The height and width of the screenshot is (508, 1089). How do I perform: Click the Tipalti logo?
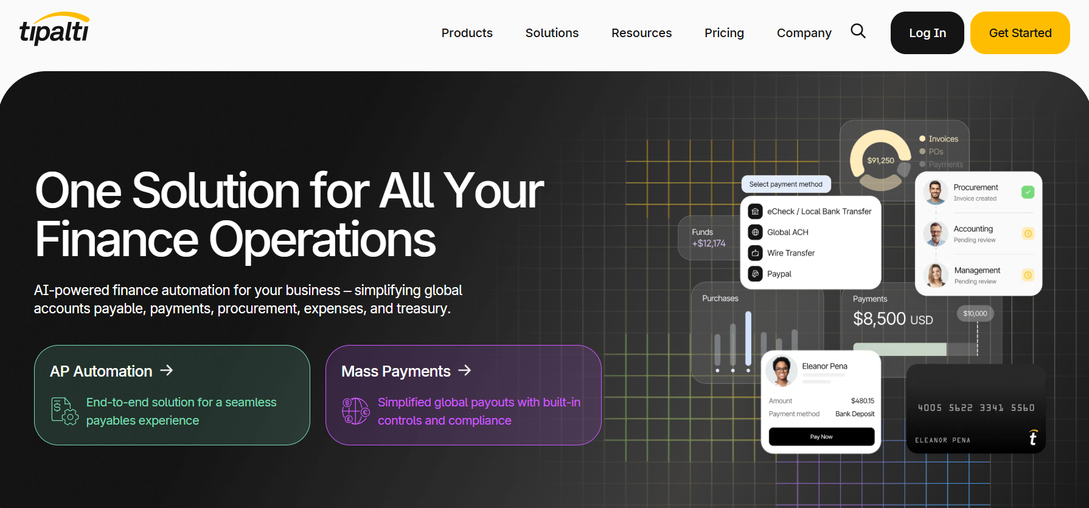coord(54,29)
